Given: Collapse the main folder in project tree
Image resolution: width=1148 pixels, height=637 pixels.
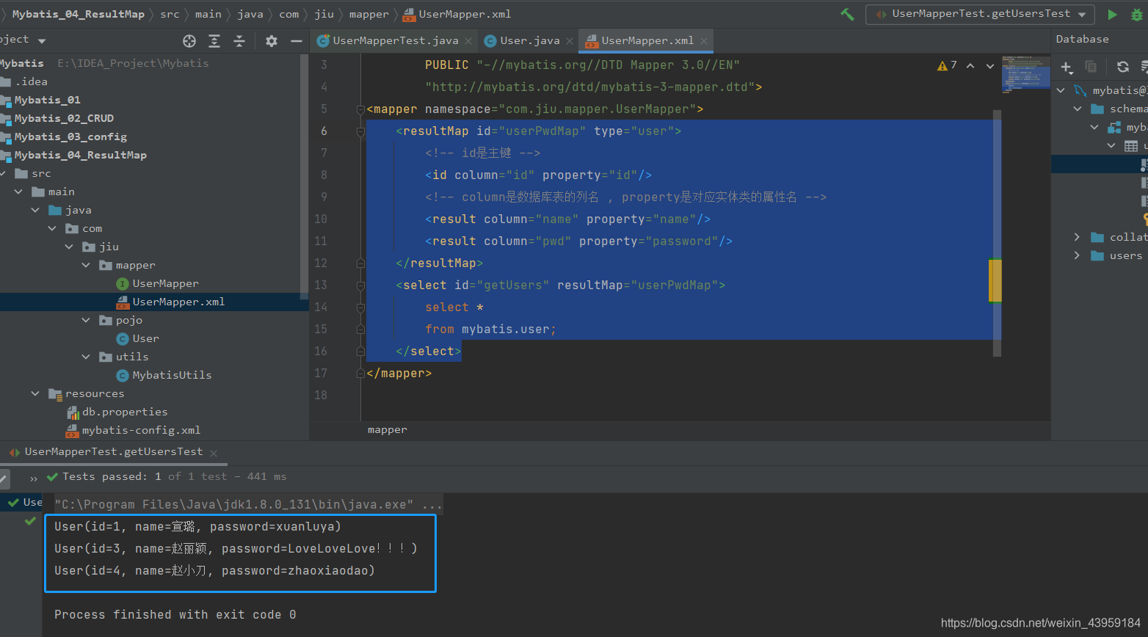Looking at the screenshot, I should pos(18,192).
